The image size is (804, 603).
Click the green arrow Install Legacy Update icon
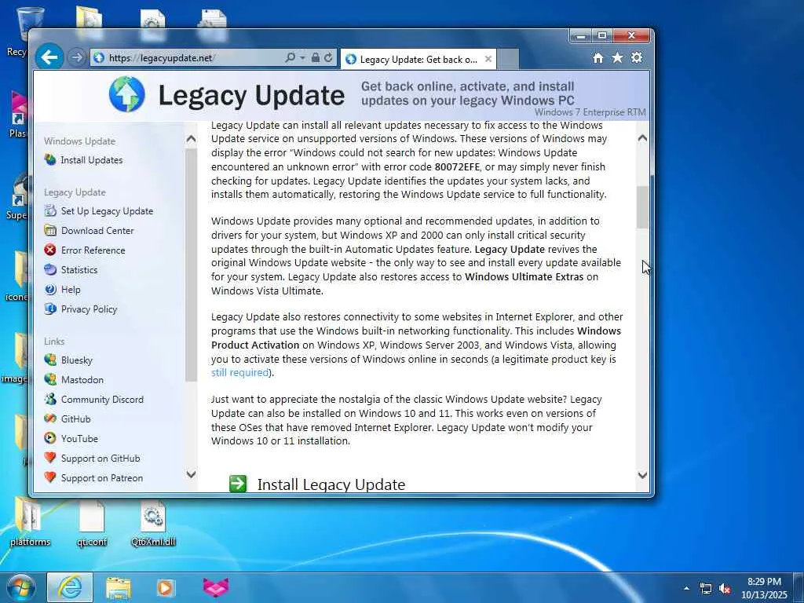[x=238, y=483]
